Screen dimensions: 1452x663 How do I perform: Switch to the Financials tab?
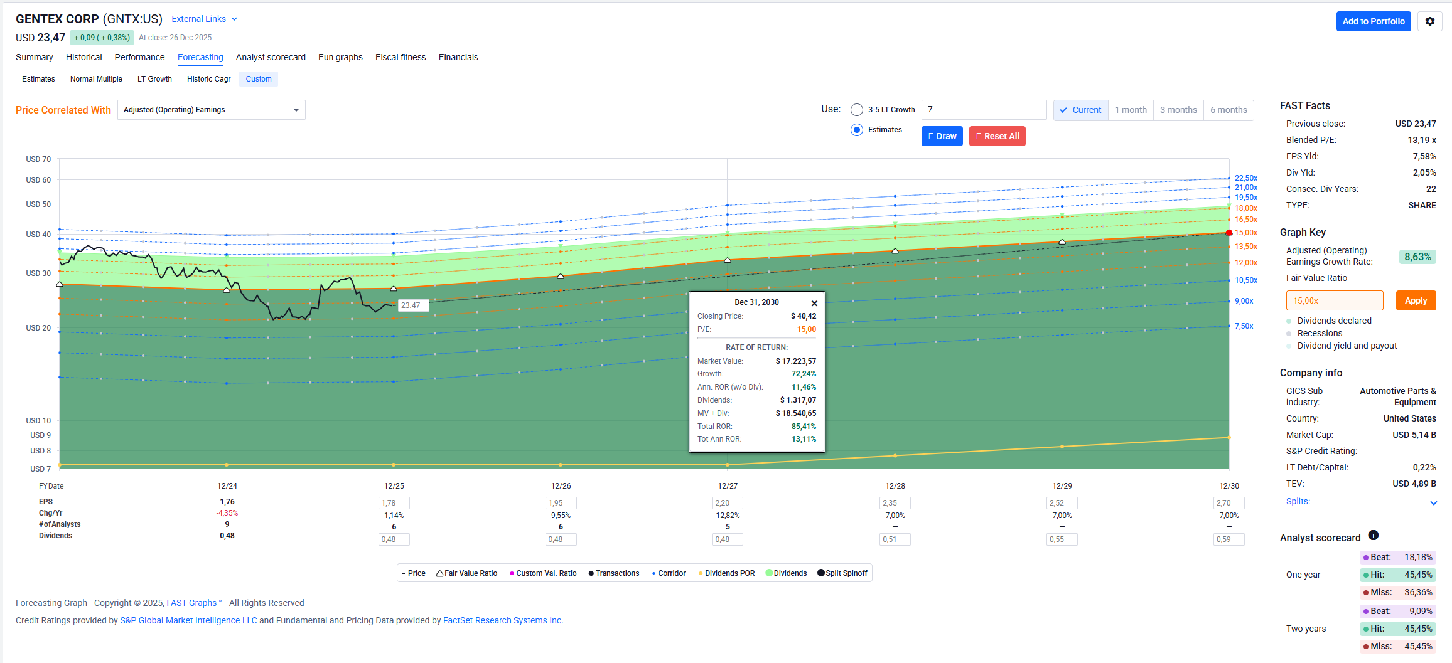tap(458, 57)
